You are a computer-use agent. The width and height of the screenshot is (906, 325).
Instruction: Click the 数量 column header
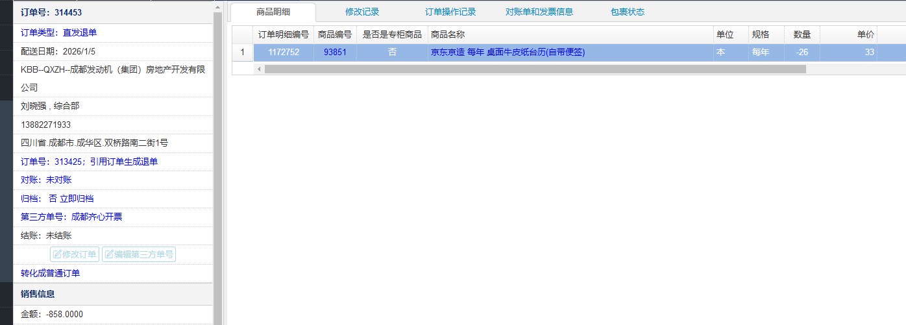click(x=802, y=34)
